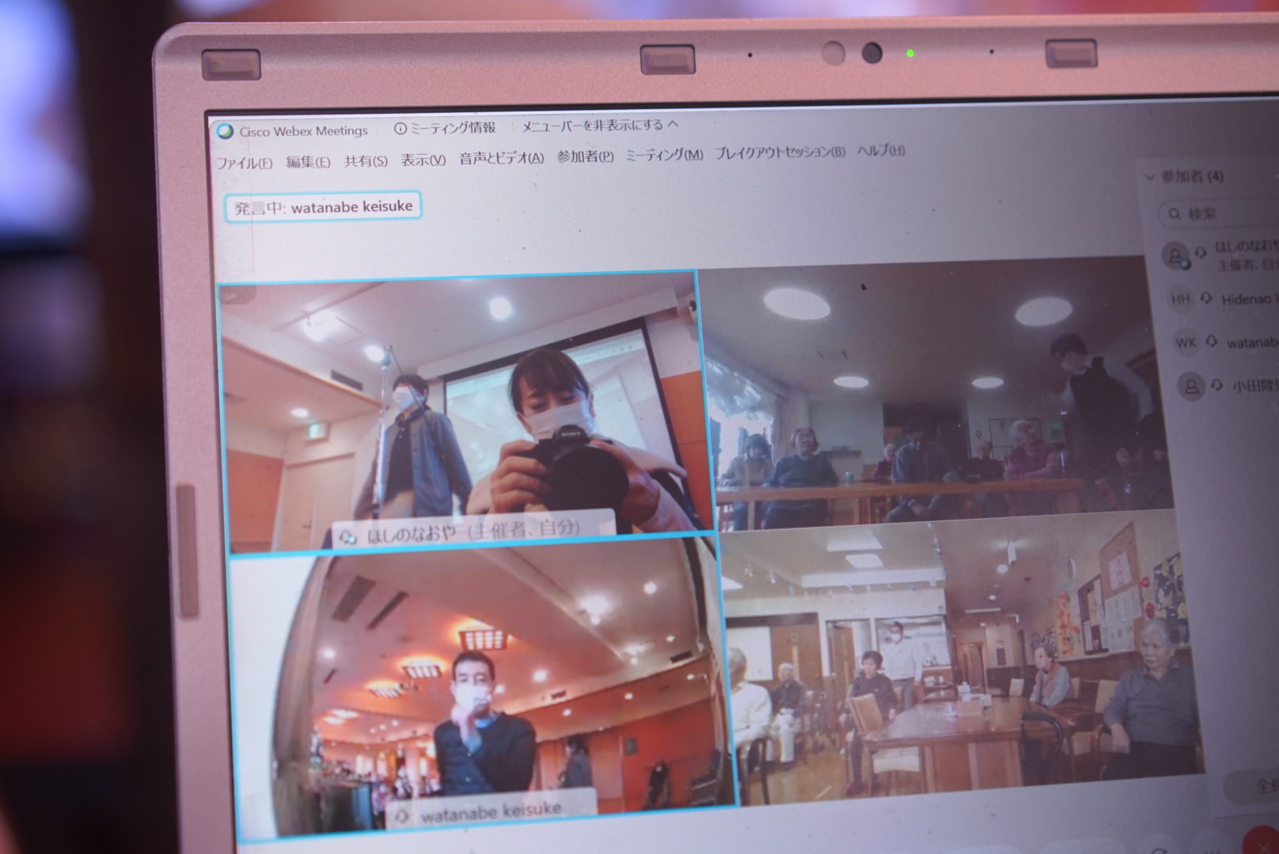The height and width of the screenshot is (854, 1279).
Task: Click the host avatar for ほしのなおや
Action: click(1175, 255)
